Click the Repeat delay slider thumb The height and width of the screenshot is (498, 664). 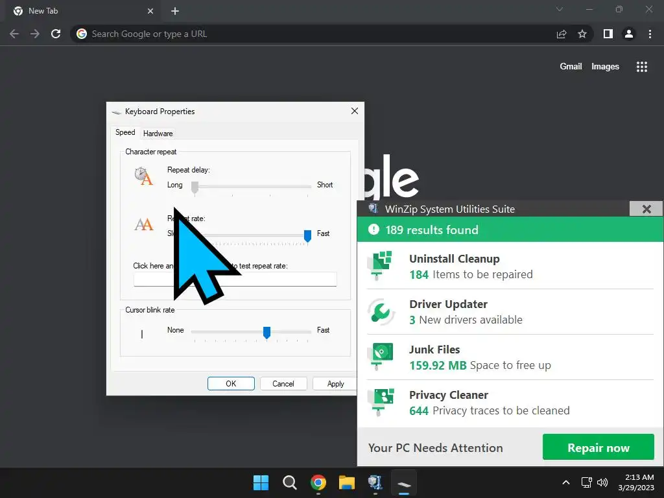[195, 187]
